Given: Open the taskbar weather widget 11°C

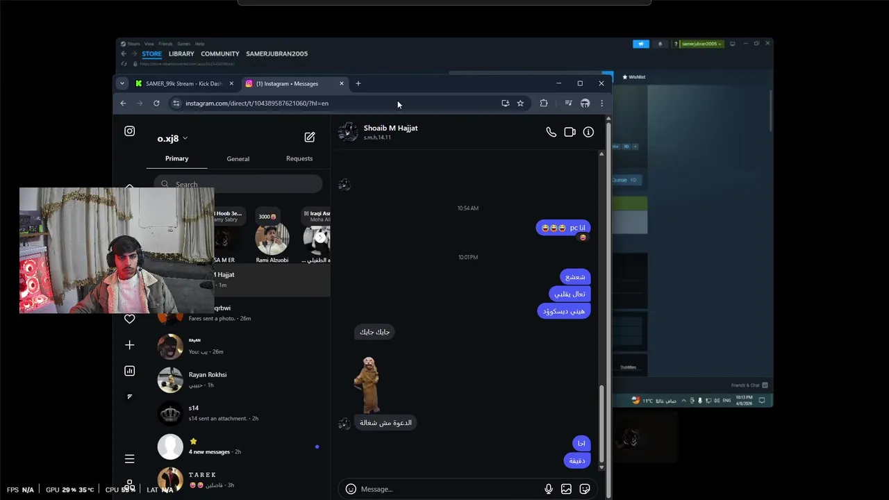Looking at the screenshot, I should pos(654,401).
